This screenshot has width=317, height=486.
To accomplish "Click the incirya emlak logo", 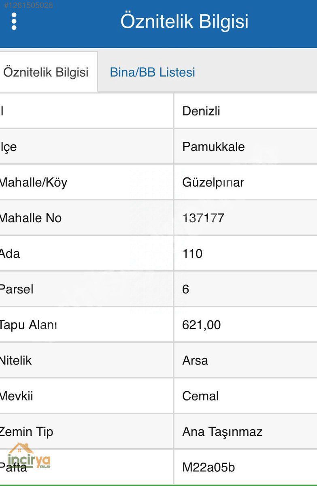I will [x=29, y=456].
